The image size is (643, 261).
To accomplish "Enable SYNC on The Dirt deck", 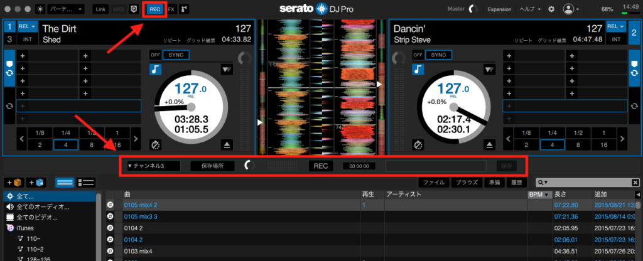I will 176,55.
